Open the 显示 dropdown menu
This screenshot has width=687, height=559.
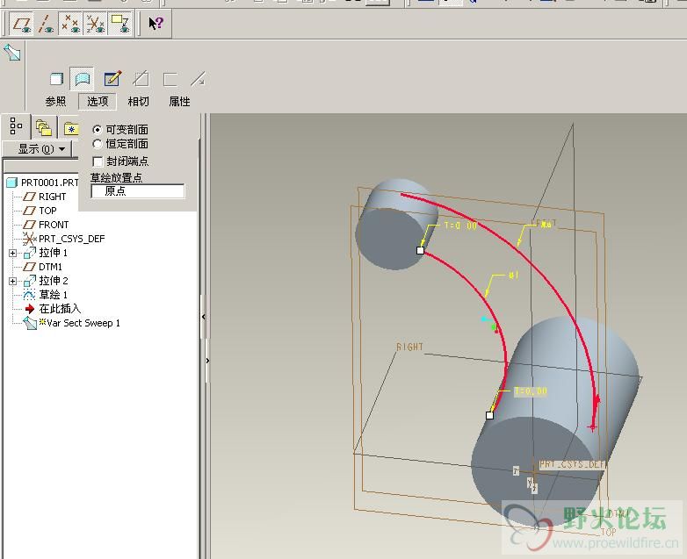(x=36, y=149)
